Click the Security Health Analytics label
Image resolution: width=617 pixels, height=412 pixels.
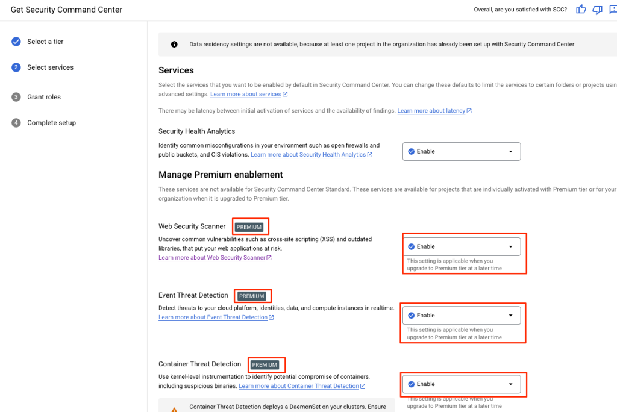(197, 131)
